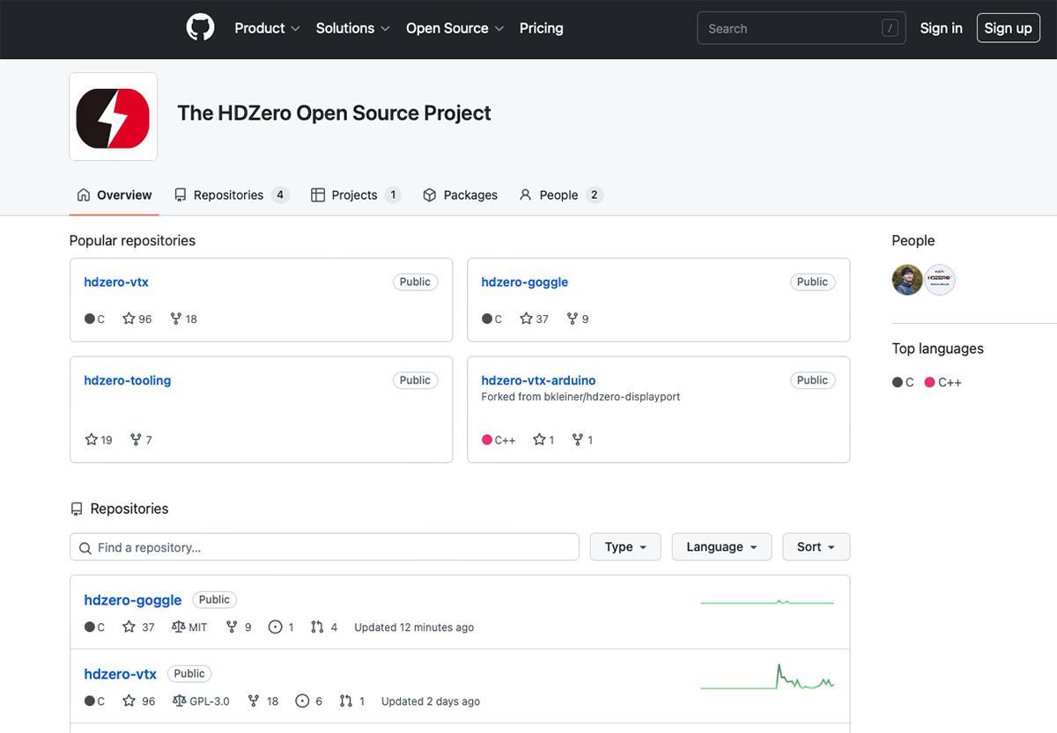The image size is (1057, 733).
Task: Go to GitHub home via Octocat logo
Action: [200, 28]
